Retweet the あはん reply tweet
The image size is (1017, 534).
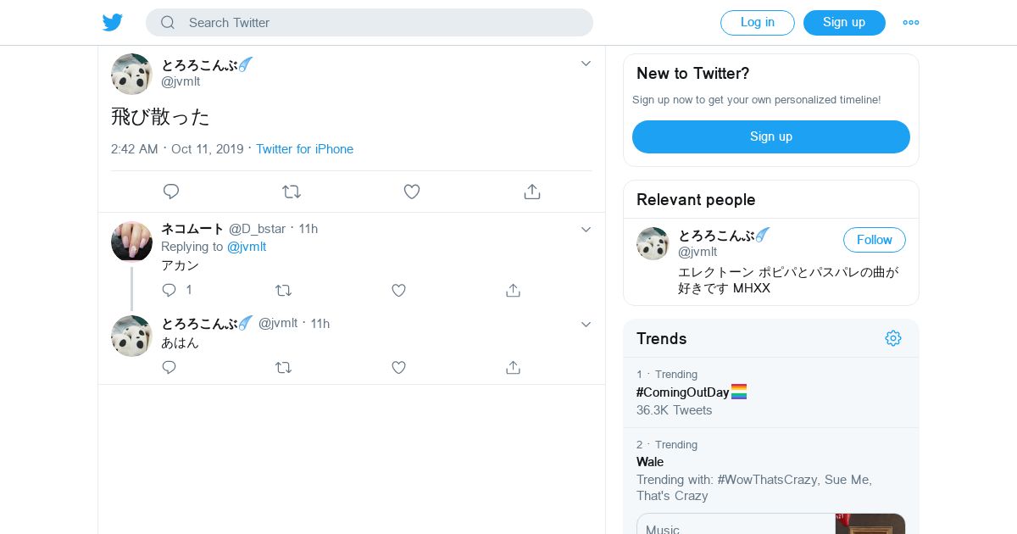(x=284, y=367)
